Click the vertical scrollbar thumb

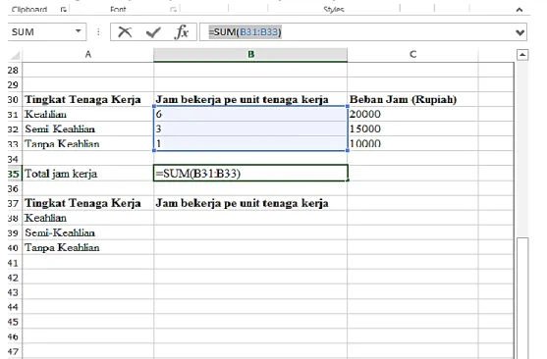pos(522,298)
